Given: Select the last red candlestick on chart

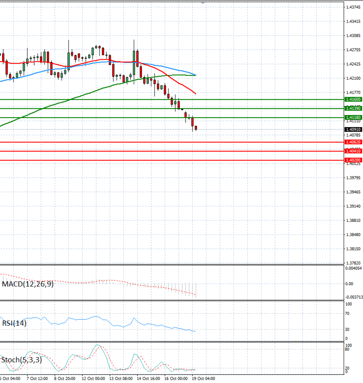Looking at the screenshot, I should point(196,128).
